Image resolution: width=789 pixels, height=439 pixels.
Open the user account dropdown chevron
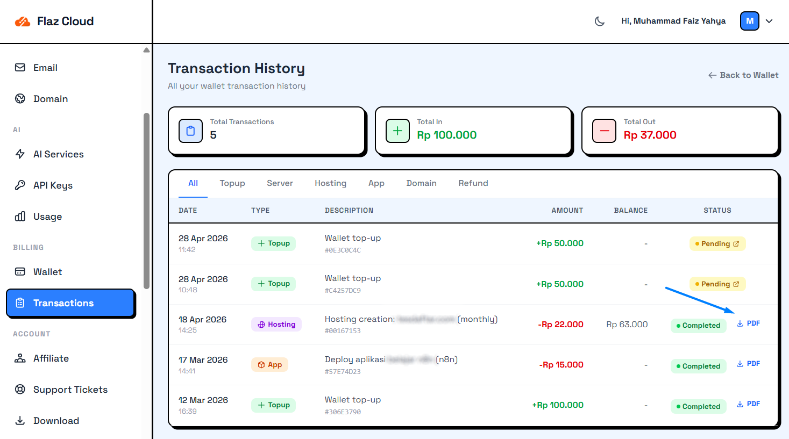coord(769,21)
